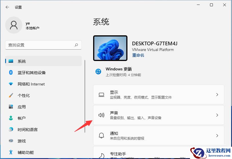Viewport: 232px width, 159px height.
Task: Minimize the Settings window
Action: pyautogui.click(x=198, y=5)
